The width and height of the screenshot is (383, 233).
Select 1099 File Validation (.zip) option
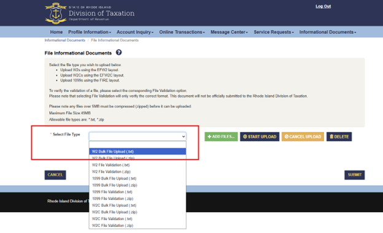click(137, 199)
